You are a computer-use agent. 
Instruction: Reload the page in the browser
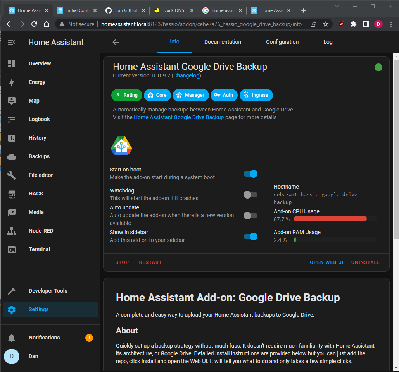34,24
